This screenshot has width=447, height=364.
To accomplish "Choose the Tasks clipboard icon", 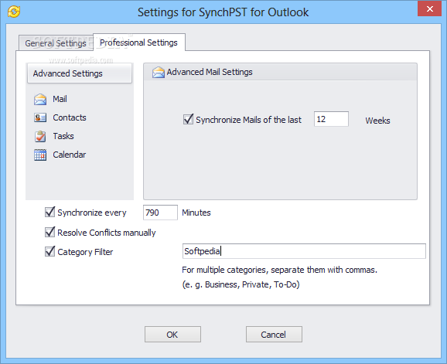I will tap(40, 136).
